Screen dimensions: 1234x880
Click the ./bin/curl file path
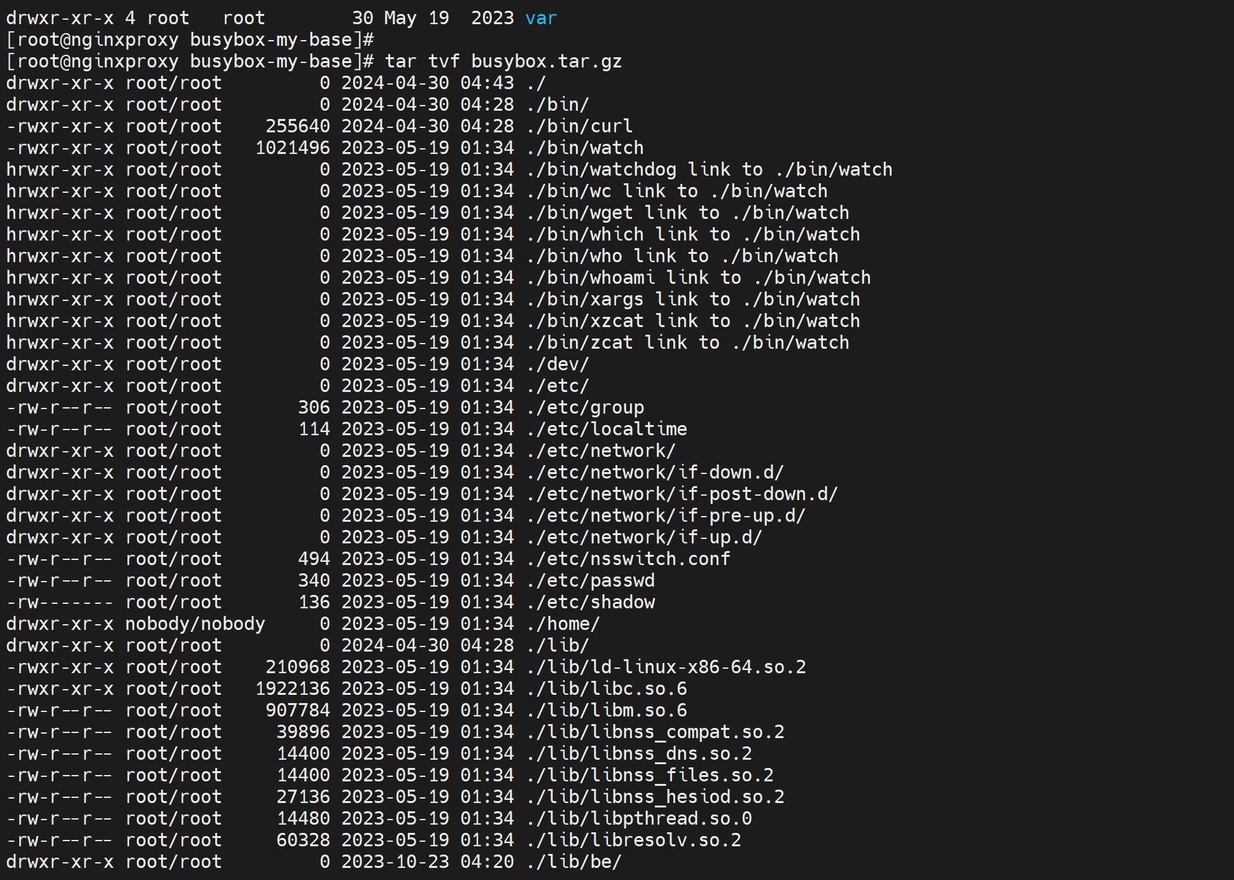coord(580,127)
